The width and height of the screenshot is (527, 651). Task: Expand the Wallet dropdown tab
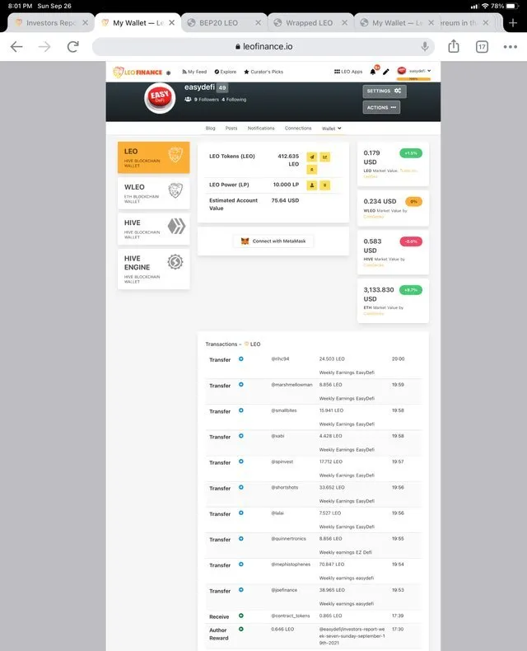(x=332, y=129)
